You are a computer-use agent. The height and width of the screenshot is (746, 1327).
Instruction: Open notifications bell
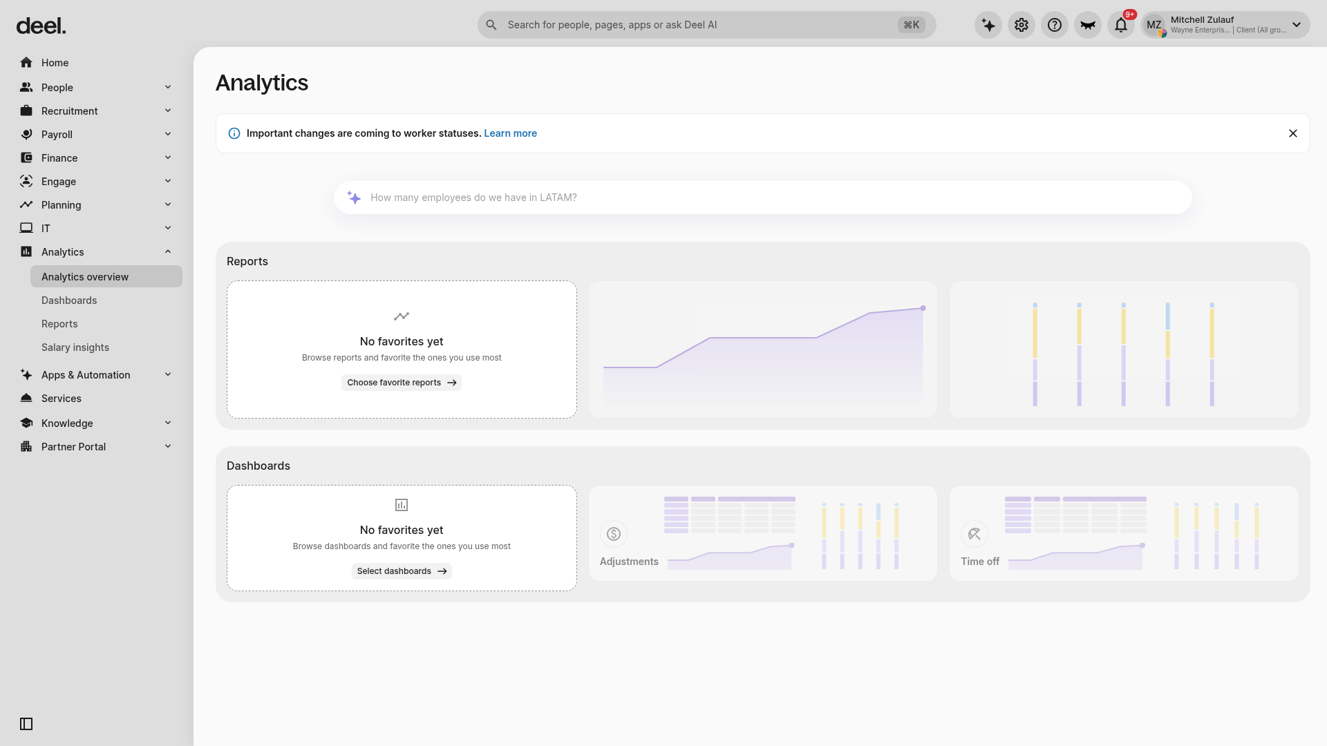click(1121, 25)
